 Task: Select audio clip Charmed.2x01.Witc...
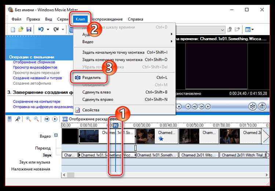[x=199, y=155]
